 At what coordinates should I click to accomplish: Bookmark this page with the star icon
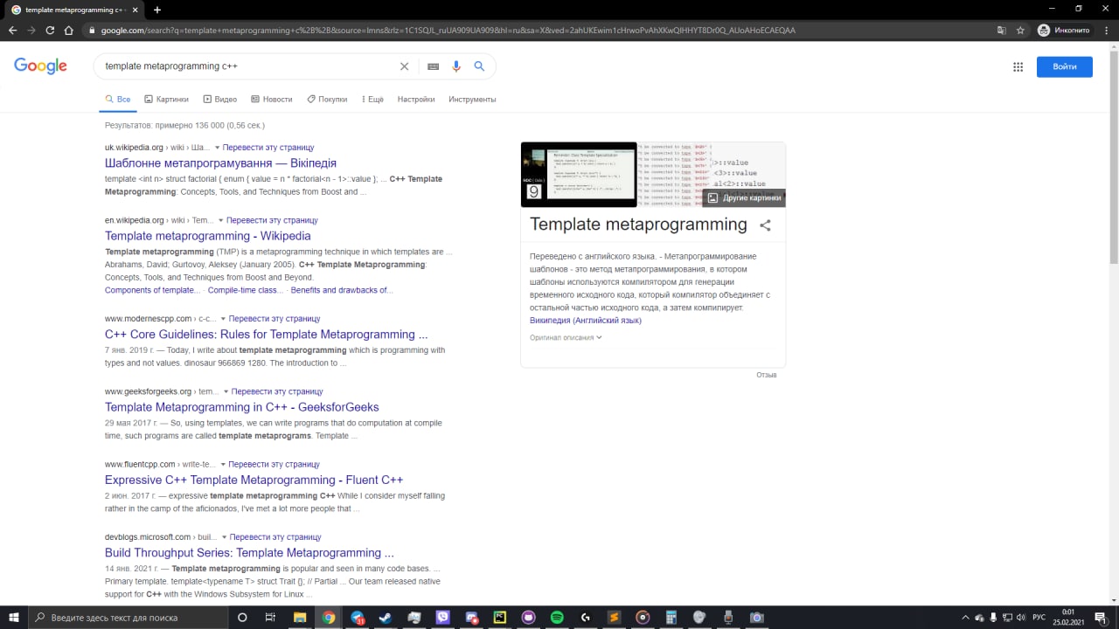point(1020,30)
